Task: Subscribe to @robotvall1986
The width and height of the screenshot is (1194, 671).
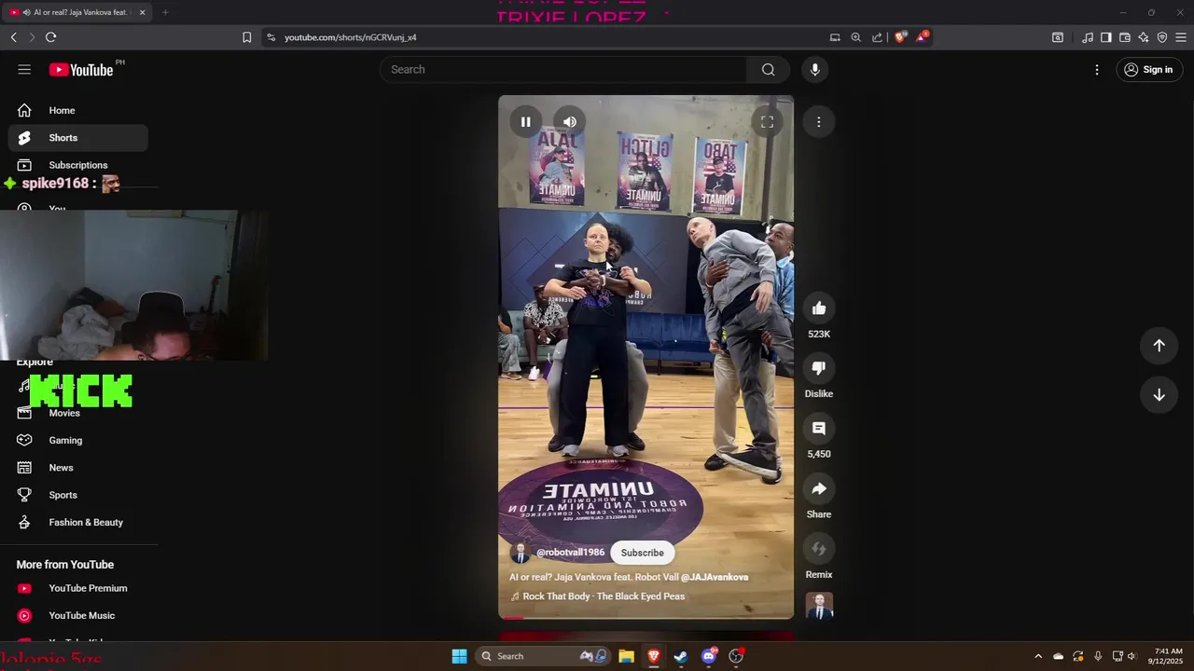Action: [642, 553]
